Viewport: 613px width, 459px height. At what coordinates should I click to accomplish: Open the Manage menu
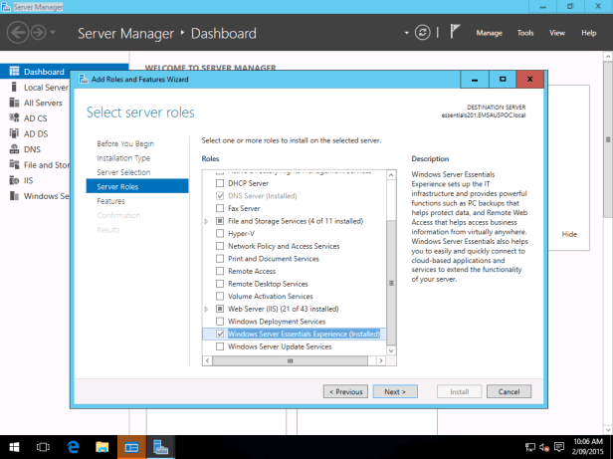(489, 33)
